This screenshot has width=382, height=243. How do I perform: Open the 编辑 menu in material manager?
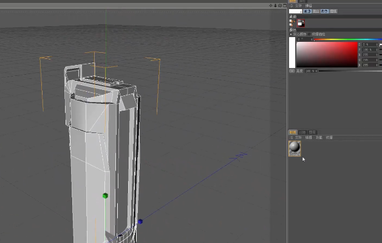pyautogui.click(x=309, y=138)
